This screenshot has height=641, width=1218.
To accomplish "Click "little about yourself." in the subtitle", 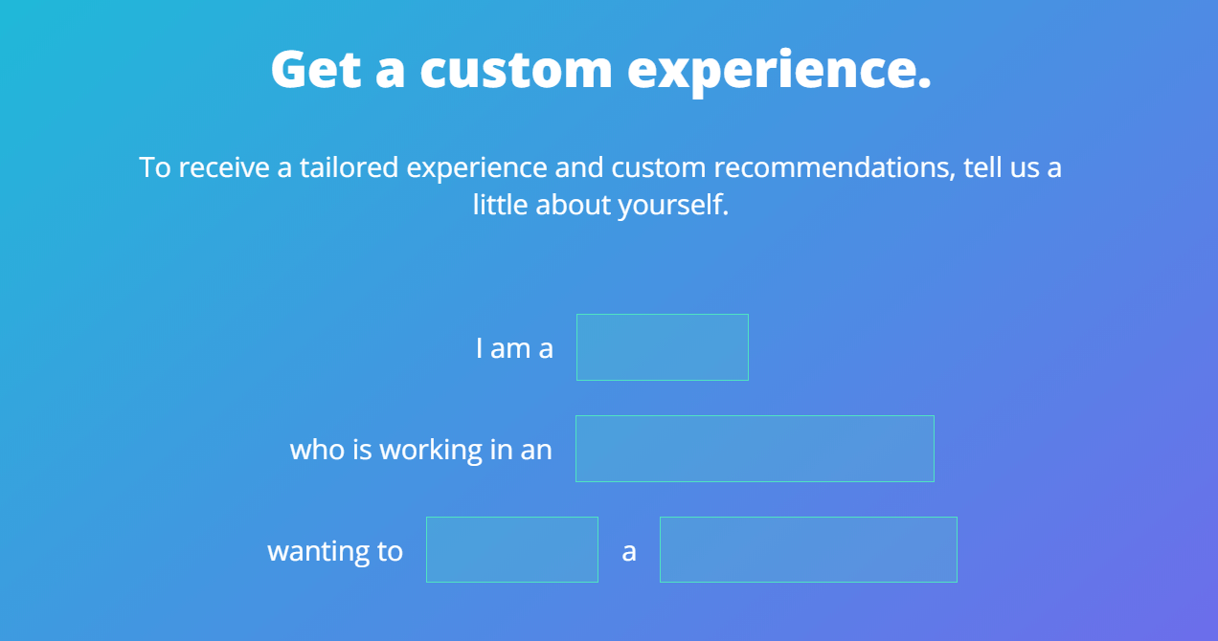I will click(601, 205).
